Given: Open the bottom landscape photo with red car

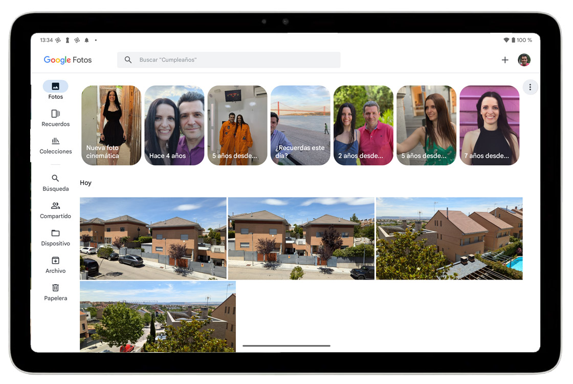Looking at the screenshot, I should [x=158, y=317].
